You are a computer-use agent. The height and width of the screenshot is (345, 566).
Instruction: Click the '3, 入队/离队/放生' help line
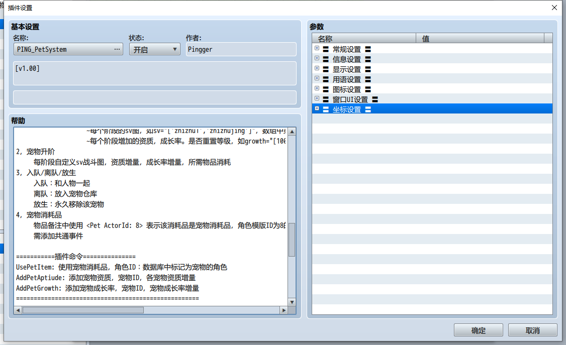[x=46, y=173]
